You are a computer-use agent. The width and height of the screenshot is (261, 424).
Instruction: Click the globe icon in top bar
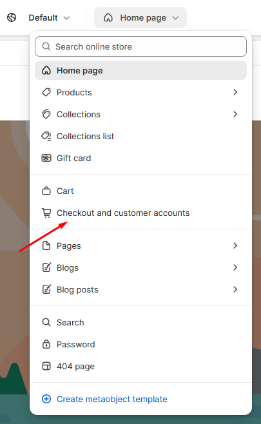[x=12, y=17]
